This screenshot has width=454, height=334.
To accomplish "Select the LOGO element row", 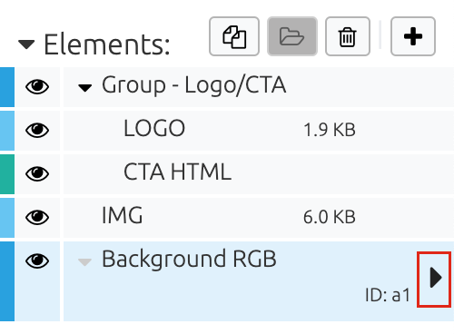I will click(259, 131).
